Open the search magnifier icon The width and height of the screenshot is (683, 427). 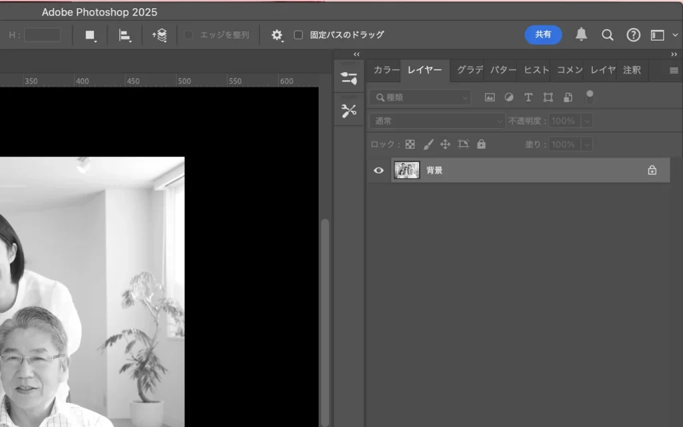[x=607, y=35]
